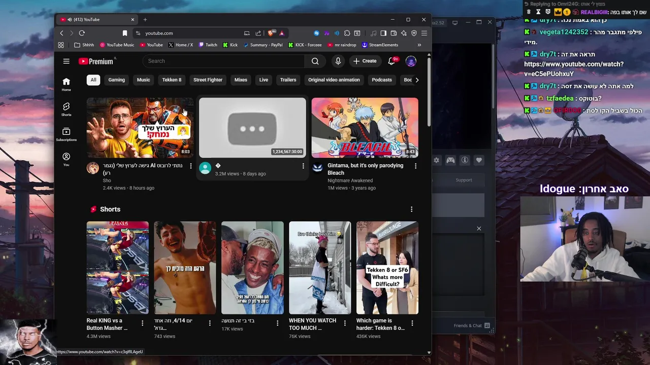The height and width of the screenshot is (365, 650).
Task: Go back using the browser back arrow
Action: (x=62, y=33)
